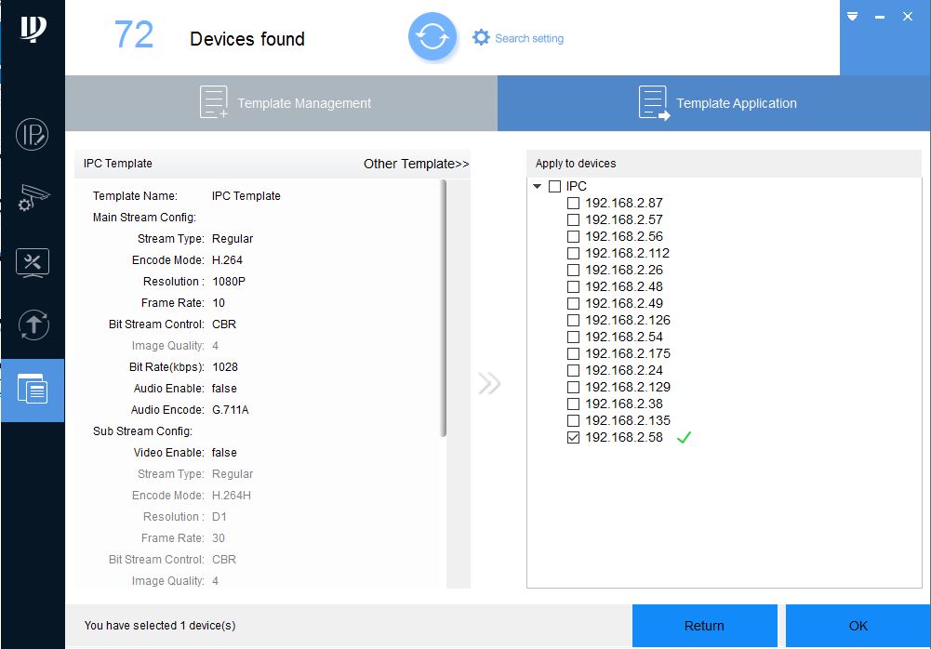This screenshot has height=649, width=931.
Task: Confirm with the OK button
Action: click(x=858, y=626)
